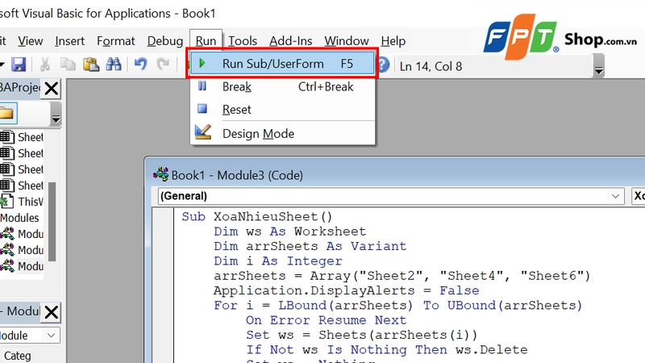Click the Run menu header
The height and width of the screenshot is (363, 645).
(206, 41)
